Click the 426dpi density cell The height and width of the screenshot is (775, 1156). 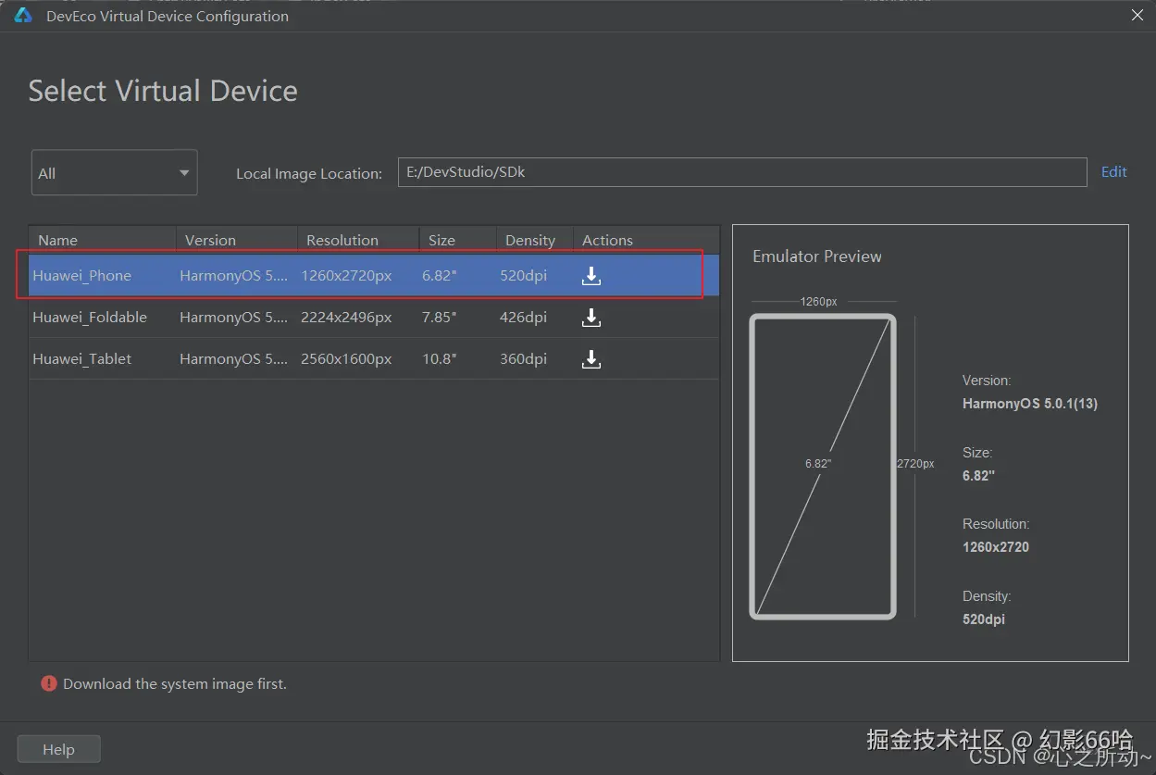click(x=524, y=318)
